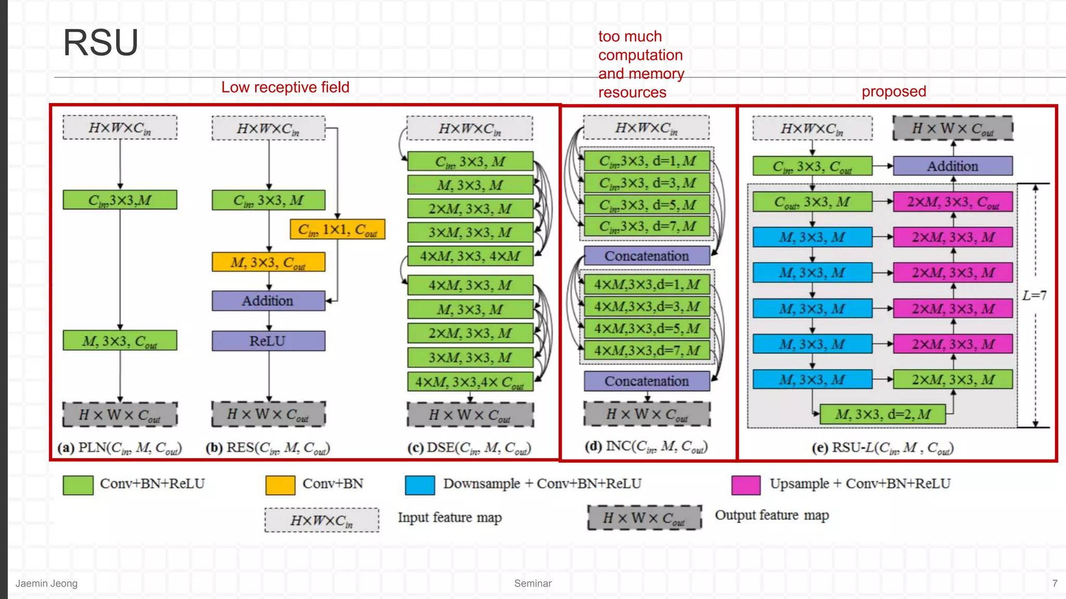The image size is (1066, 599).
Task: Click the magenta Upsample legend swatch
Action: coord(745,485)
